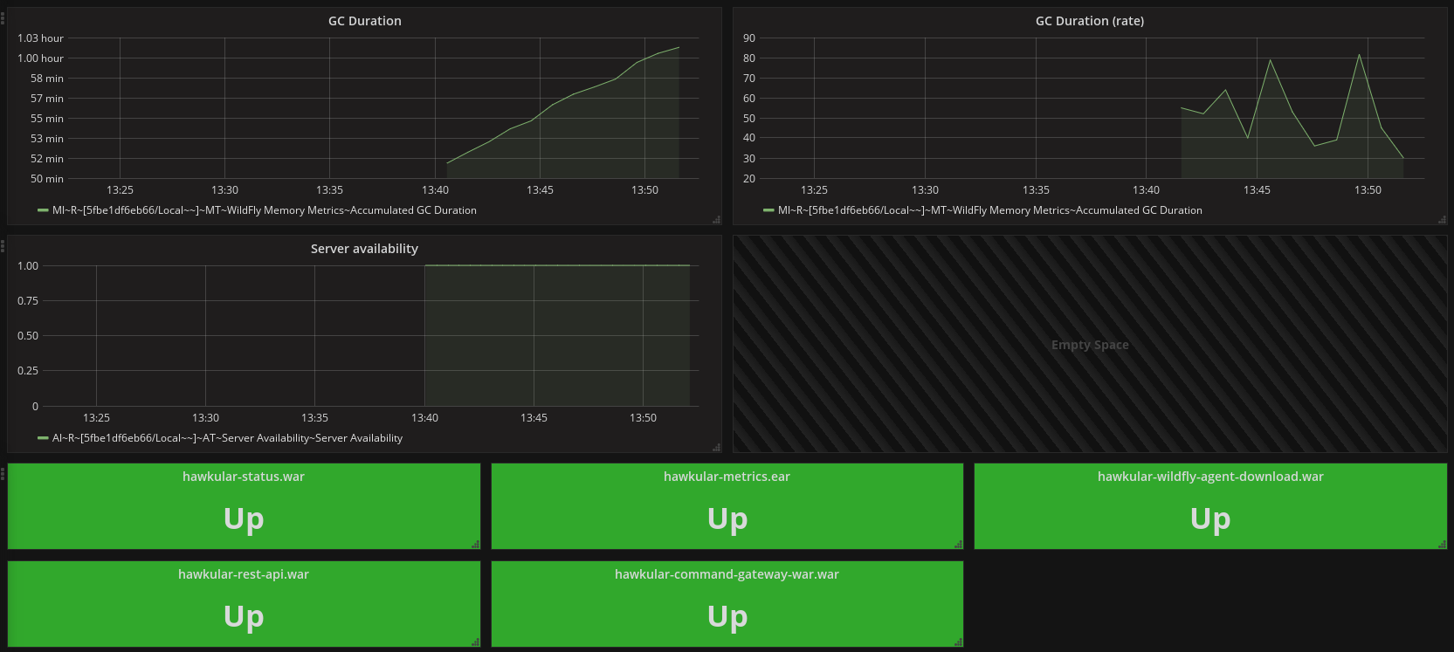Screen dimensions: 1454x652
Task: Grab the resize handle of Server availability panel
Action: (x=717, y=448)
